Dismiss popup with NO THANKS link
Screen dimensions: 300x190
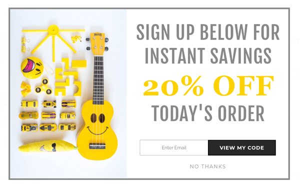tap(208, 166)
